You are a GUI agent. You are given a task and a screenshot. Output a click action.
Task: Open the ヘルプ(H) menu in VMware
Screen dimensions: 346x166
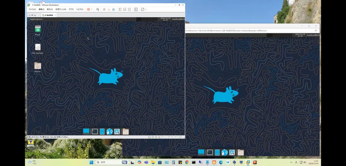(80, 9)
